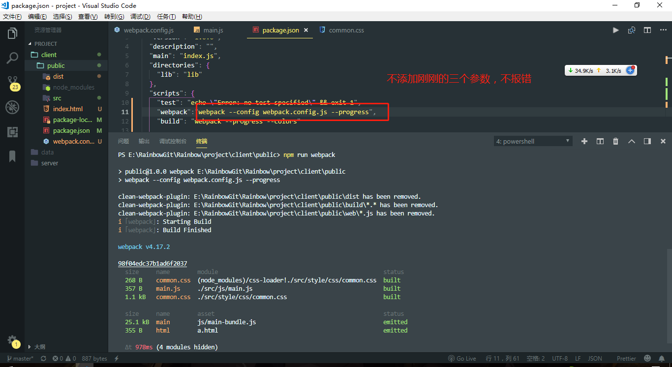672x367 pixels.
Task: Add a new terminal with plus icon
Action: click(x=584, y=141)
